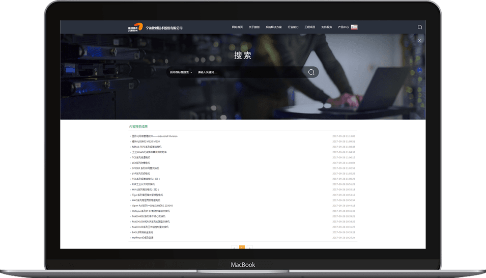Close the search overlay with X

[x=419, y=40]
